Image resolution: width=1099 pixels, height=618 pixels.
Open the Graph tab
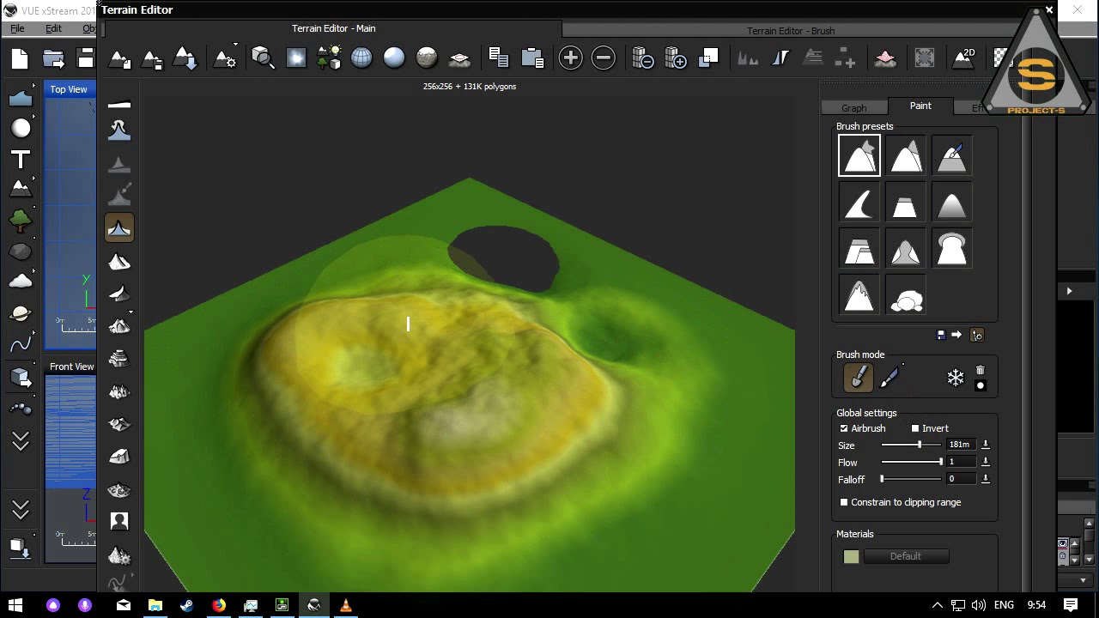853,108
